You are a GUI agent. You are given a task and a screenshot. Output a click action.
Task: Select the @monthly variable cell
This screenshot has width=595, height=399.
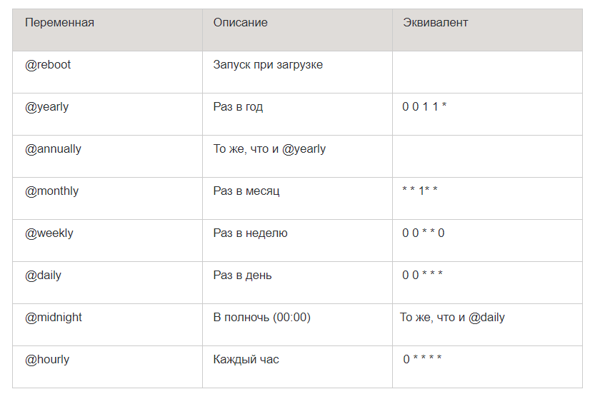click(52, 191)
